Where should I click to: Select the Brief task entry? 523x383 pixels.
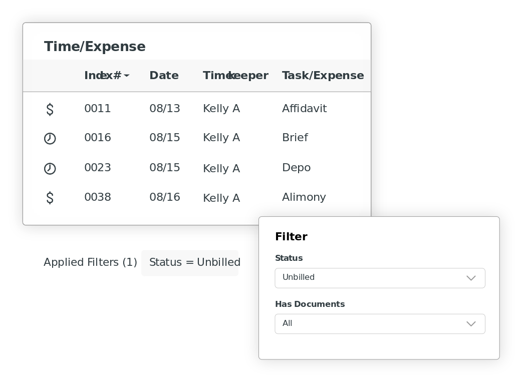[295, 138]
